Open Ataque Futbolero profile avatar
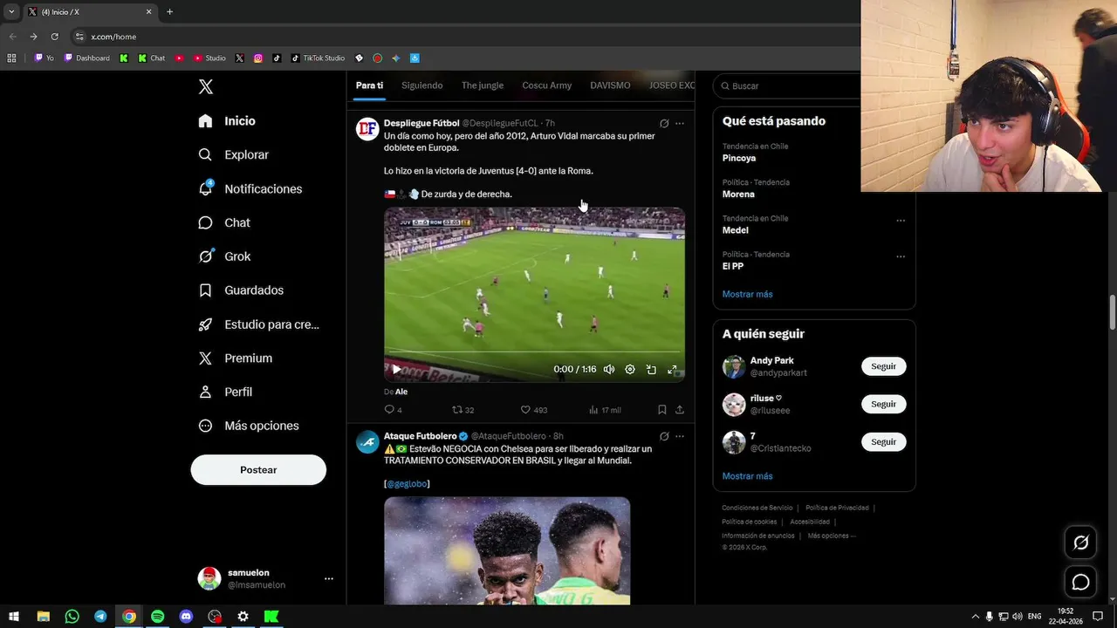This screenshot has width=1117, height=628. pyautogui.click(x=367, y=442)
